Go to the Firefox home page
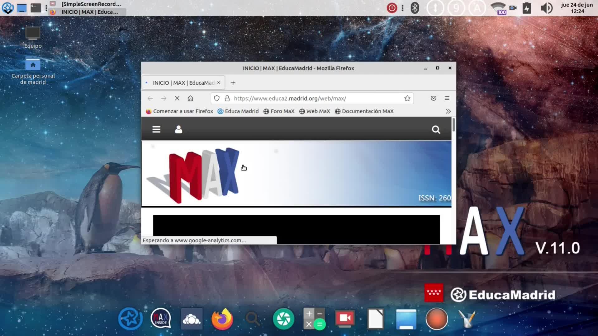 click(190, 98)
